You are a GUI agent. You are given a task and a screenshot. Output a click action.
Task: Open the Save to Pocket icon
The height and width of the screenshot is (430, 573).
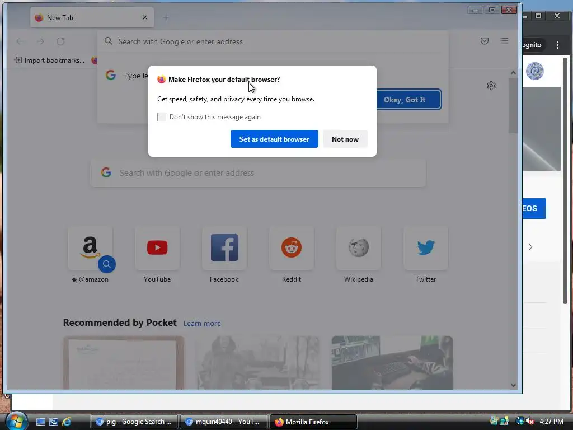(485, 41)
